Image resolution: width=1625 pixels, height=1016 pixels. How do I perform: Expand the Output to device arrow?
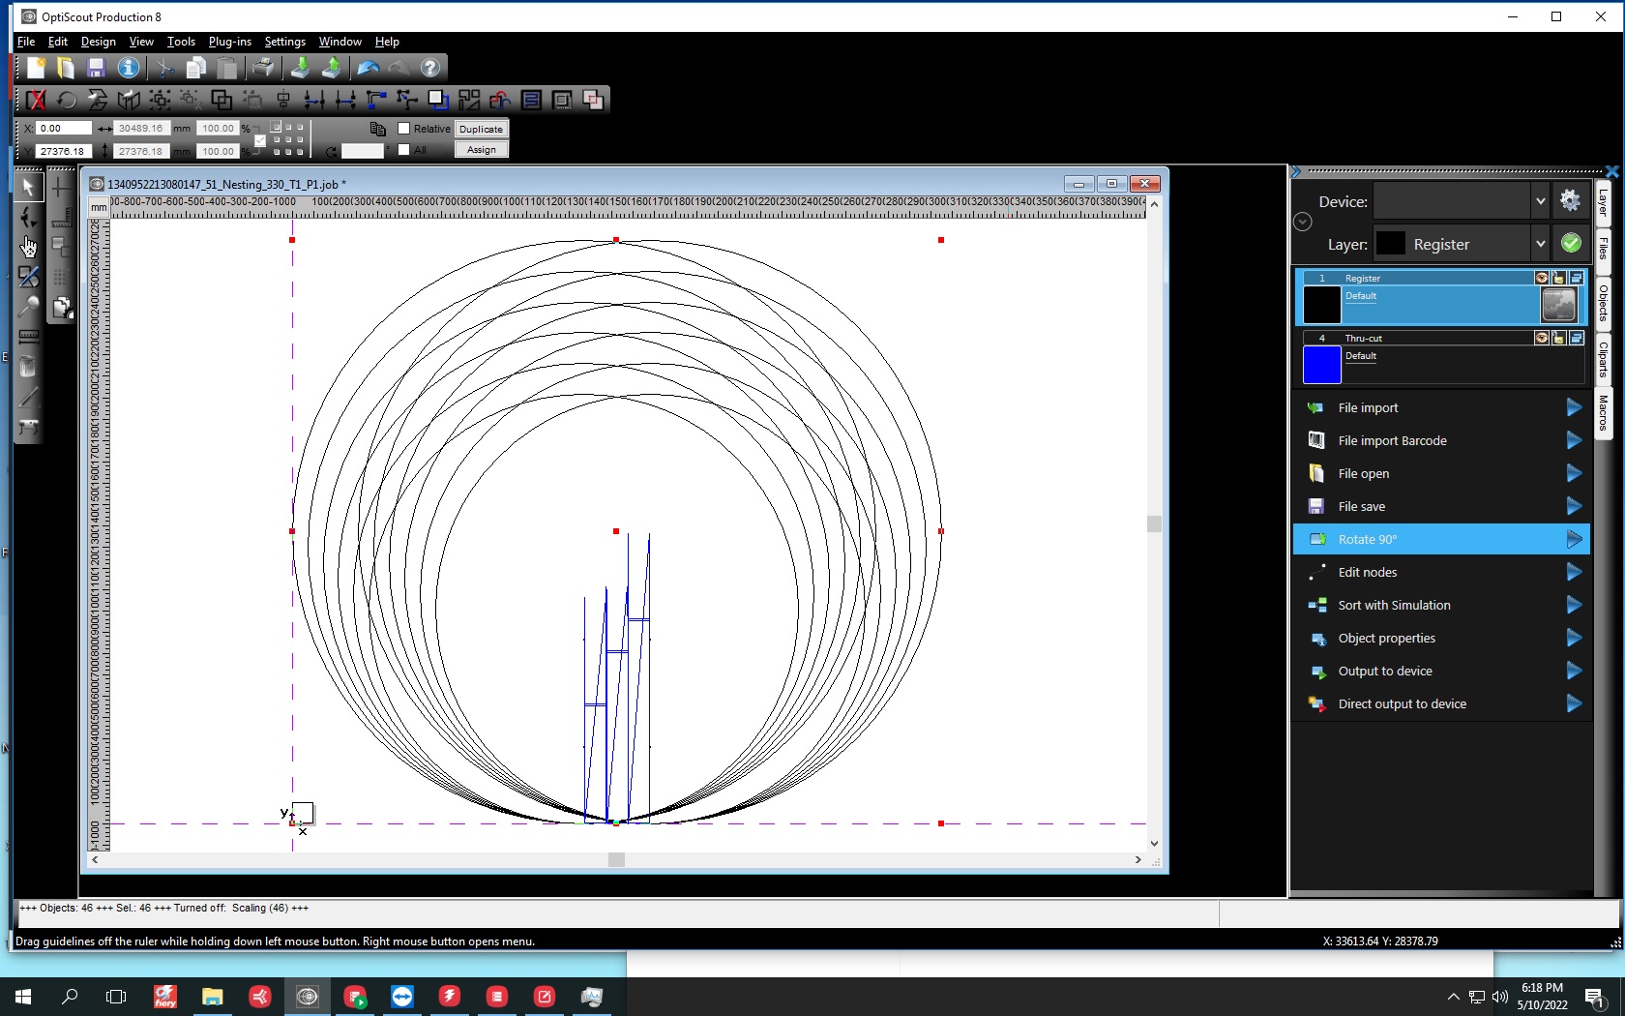click(x=1574, y=671)
